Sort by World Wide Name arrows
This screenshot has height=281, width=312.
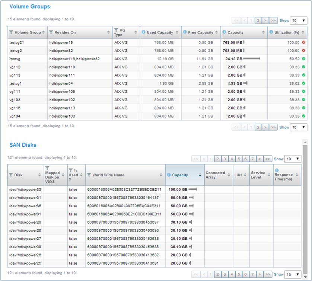click(161, 175)
